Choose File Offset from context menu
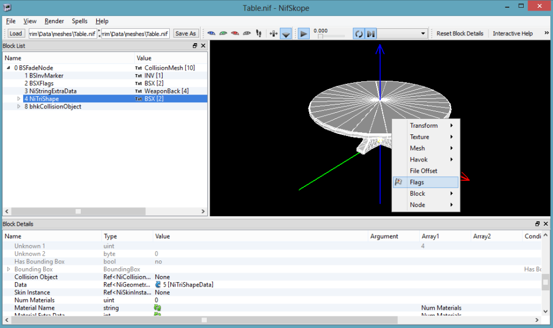The width and height of the screenshot is (553, 328). click(426, 171)
